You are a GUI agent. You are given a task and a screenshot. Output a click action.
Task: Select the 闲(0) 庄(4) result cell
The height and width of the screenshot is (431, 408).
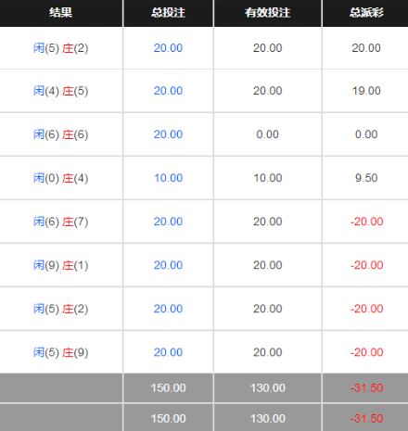tap(60, 178)
